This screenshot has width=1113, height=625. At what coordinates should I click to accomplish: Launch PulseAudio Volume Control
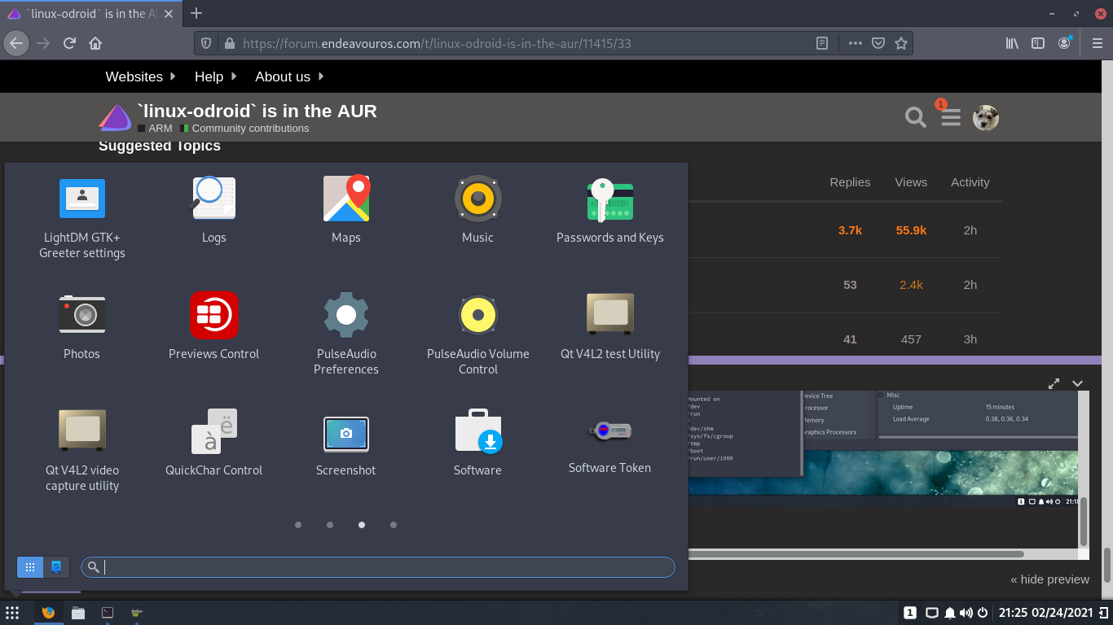point(477,334)
